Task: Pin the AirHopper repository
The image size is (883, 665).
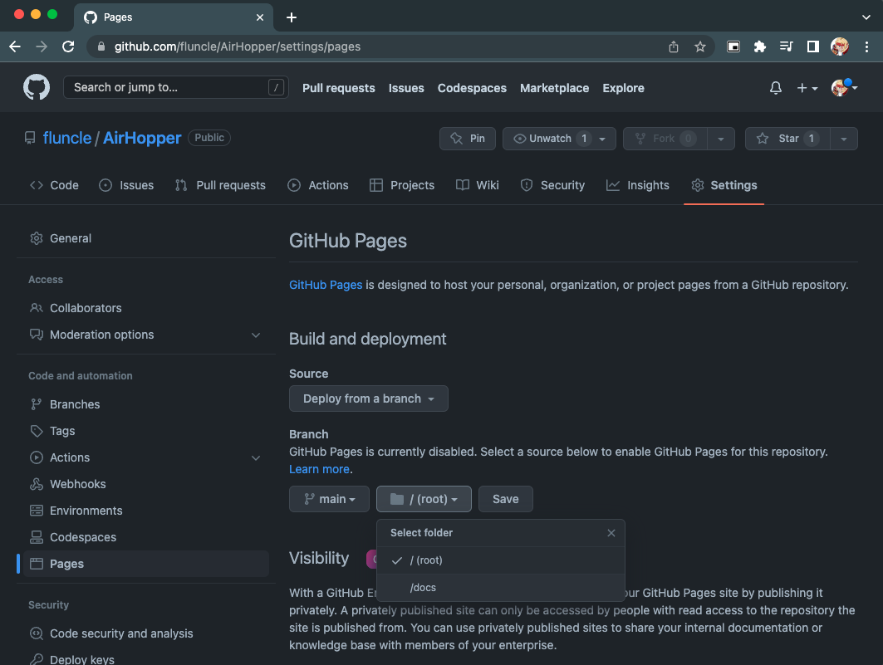Action: [x=467, y=138]
